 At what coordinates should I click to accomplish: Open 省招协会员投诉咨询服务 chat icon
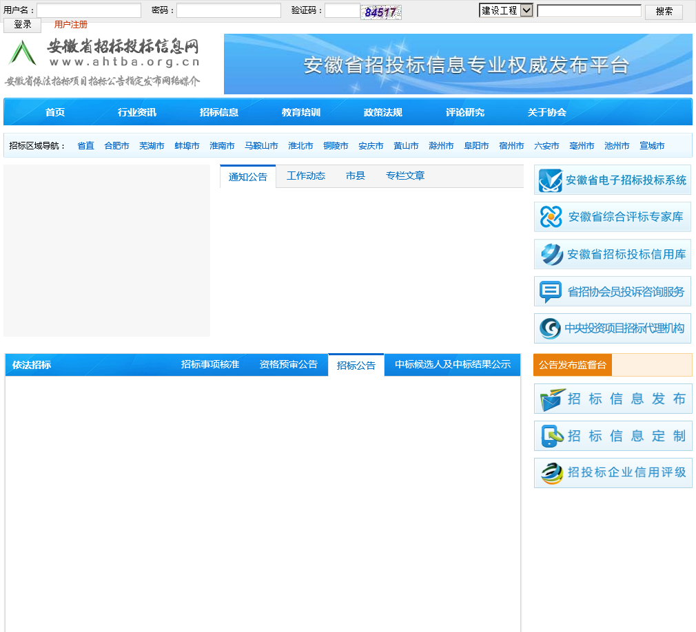(551, 292)
